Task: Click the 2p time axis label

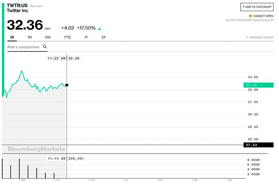Action: [x=161, y=180]
